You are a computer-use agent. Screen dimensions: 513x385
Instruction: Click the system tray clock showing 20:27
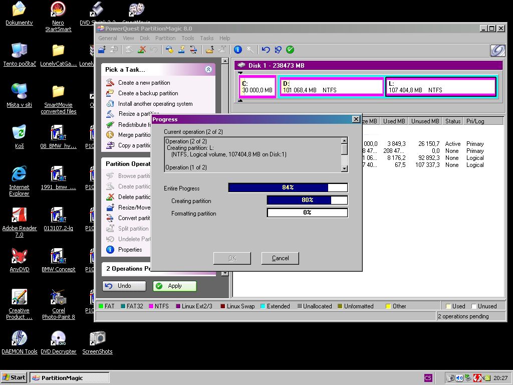pyautogui.click(x=500, y=378)
